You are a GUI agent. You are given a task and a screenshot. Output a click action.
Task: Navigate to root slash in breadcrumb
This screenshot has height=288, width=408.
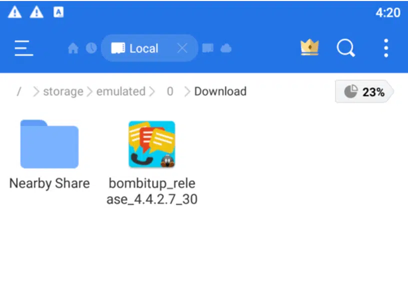[18, 91]
